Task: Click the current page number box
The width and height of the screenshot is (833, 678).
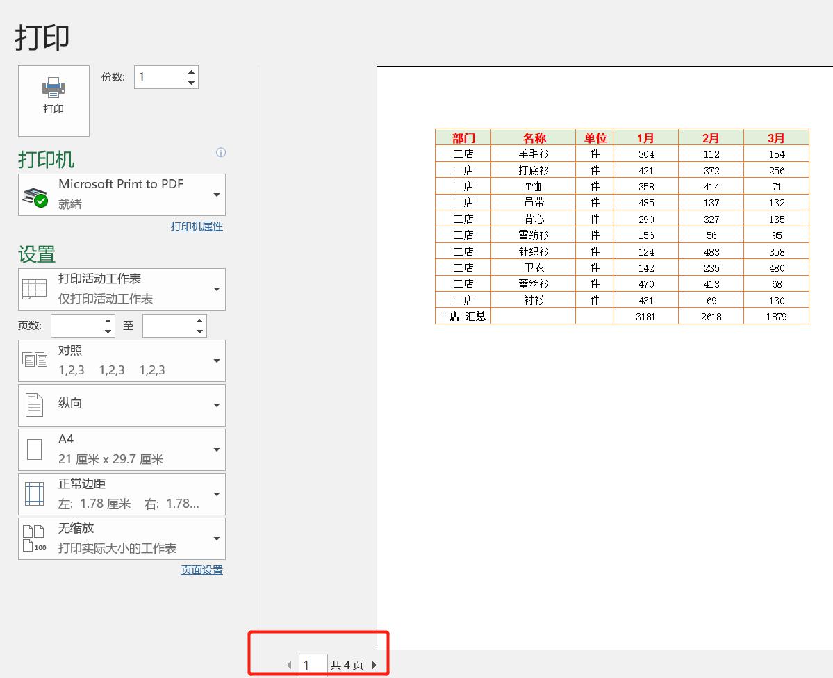Action: 312,665
